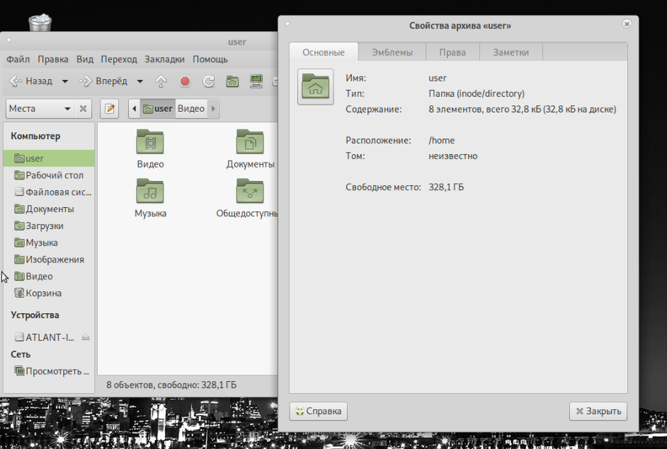
Task: Open the Закладки menu
Action: point(164,59)
